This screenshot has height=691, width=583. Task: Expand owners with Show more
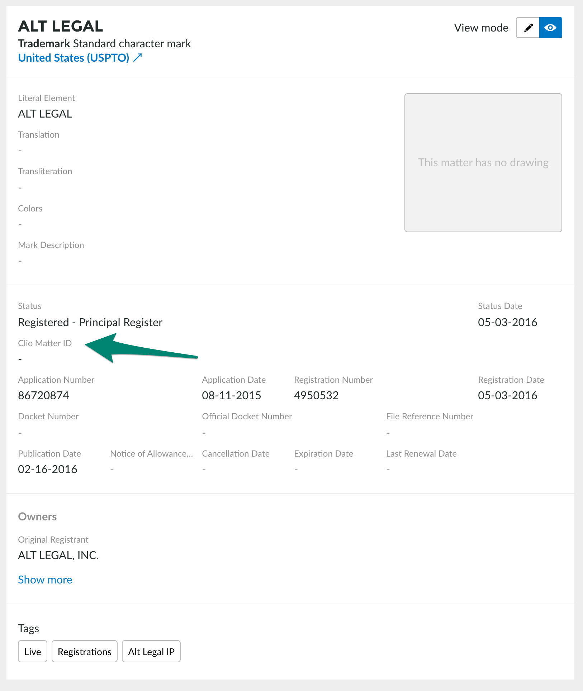(45, 580)
